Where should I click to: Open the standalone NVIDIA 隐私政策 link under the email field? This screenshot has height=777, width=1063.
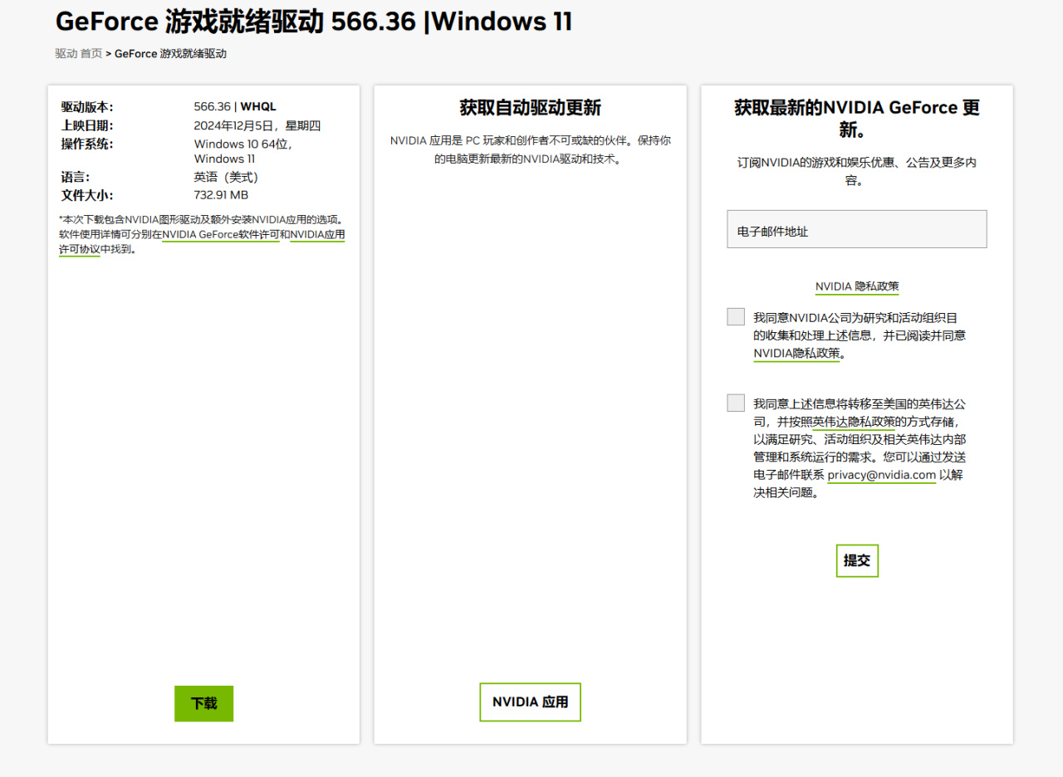pos(857,286)
